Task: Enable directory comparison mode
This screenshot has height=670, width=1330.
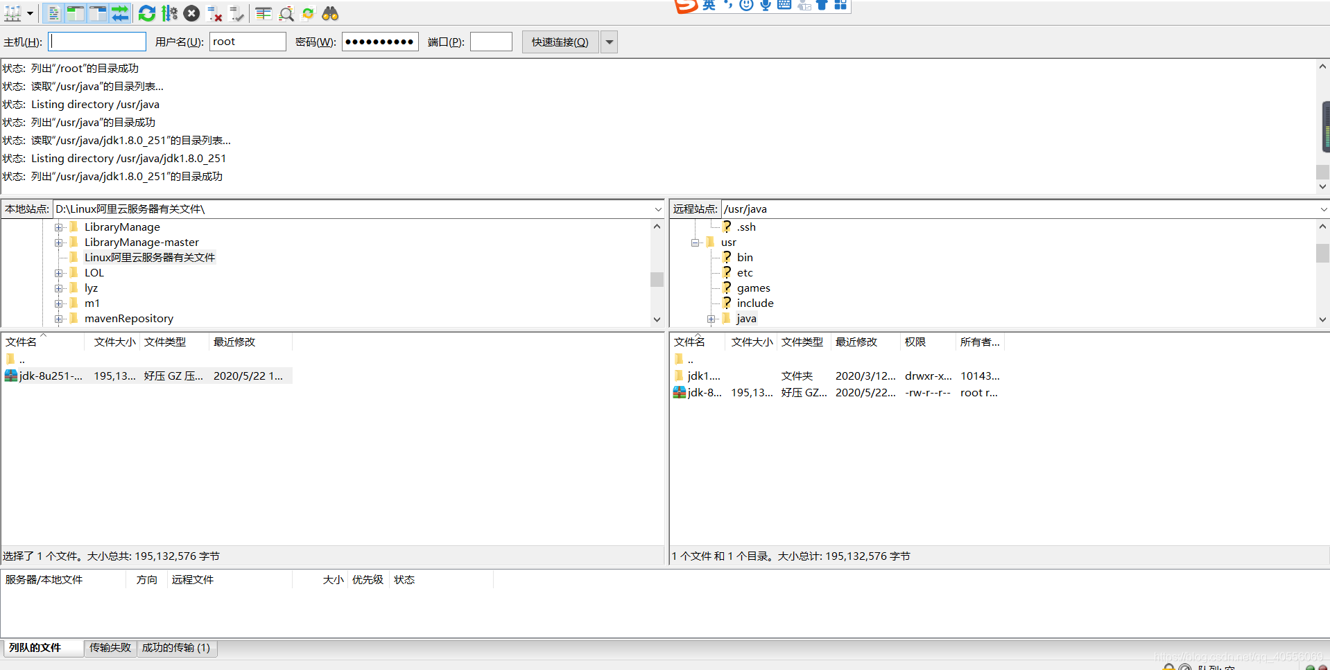Action: point(286,13)
